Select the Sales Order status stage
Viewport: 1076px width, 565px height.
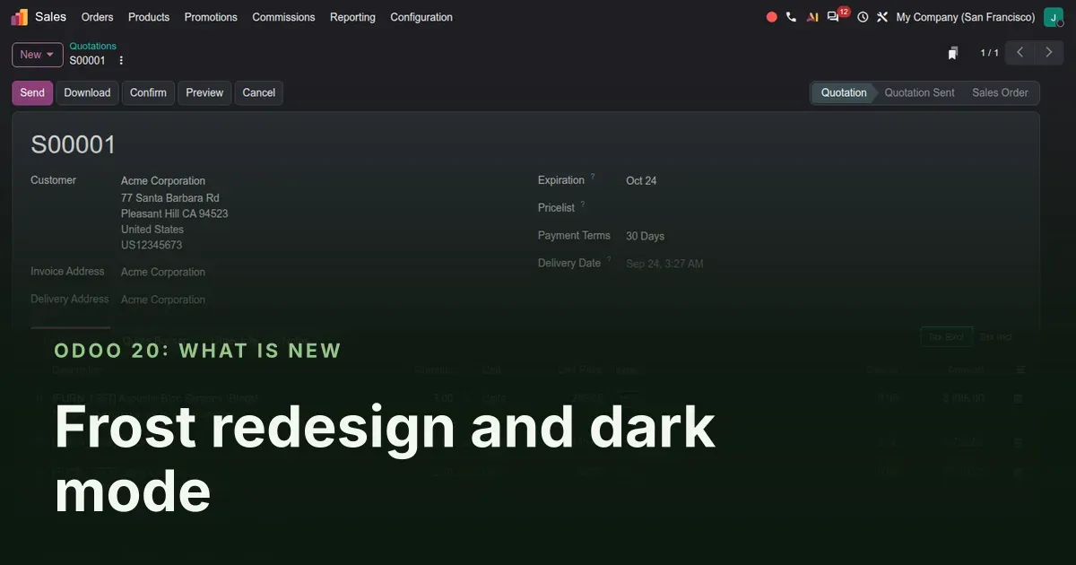point(1000,92)
